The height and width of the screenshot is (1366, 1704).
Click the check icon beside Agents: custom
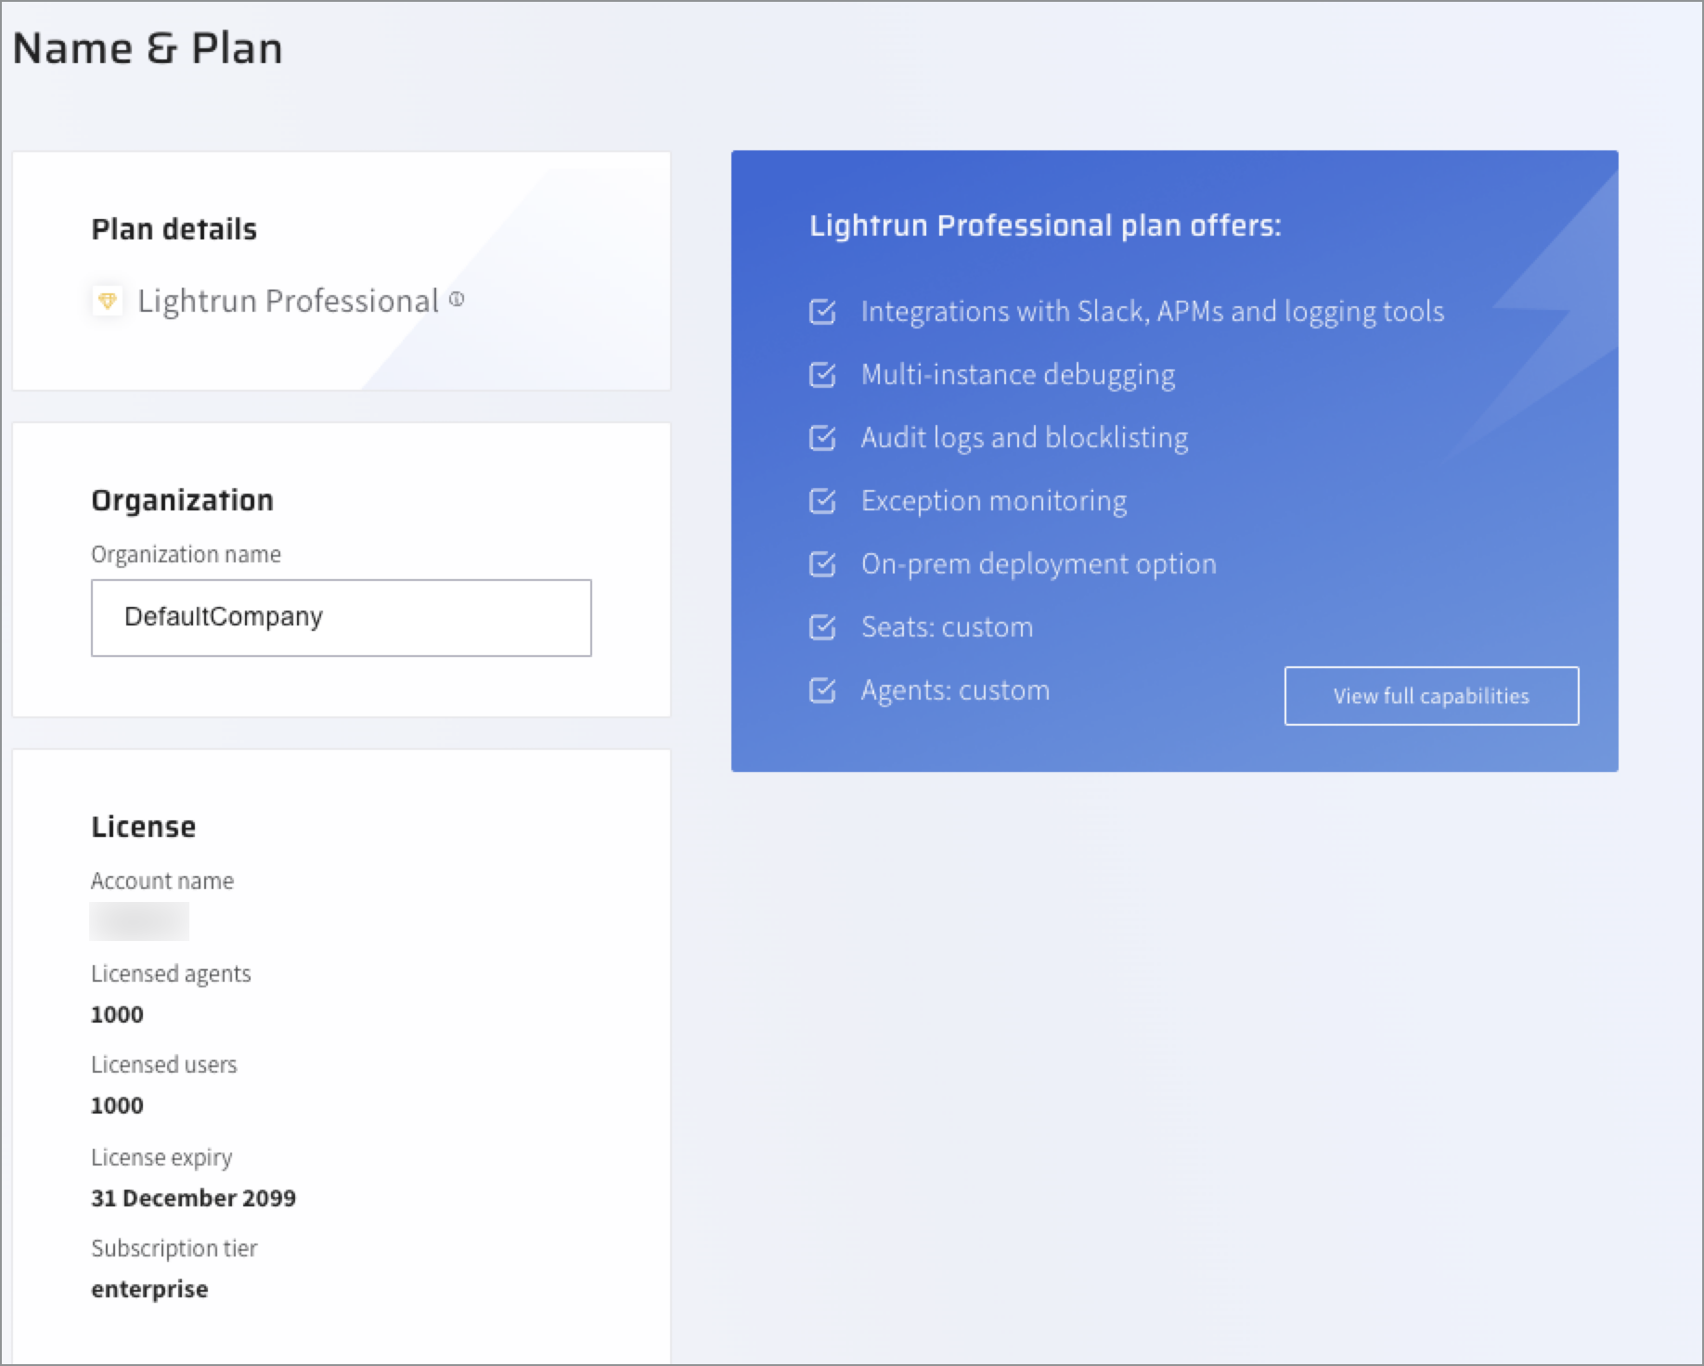tap(822, 690)
